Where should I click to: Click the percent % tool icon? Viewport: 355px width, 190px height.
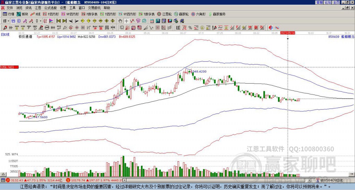coord(190,28)
